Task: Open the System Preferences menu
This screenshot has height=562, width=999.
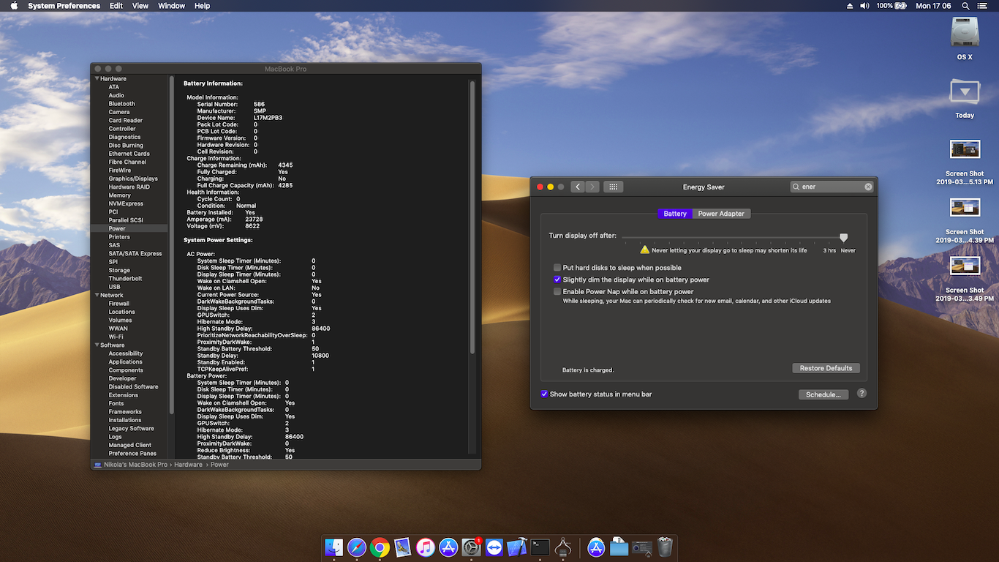Action: 64,6
